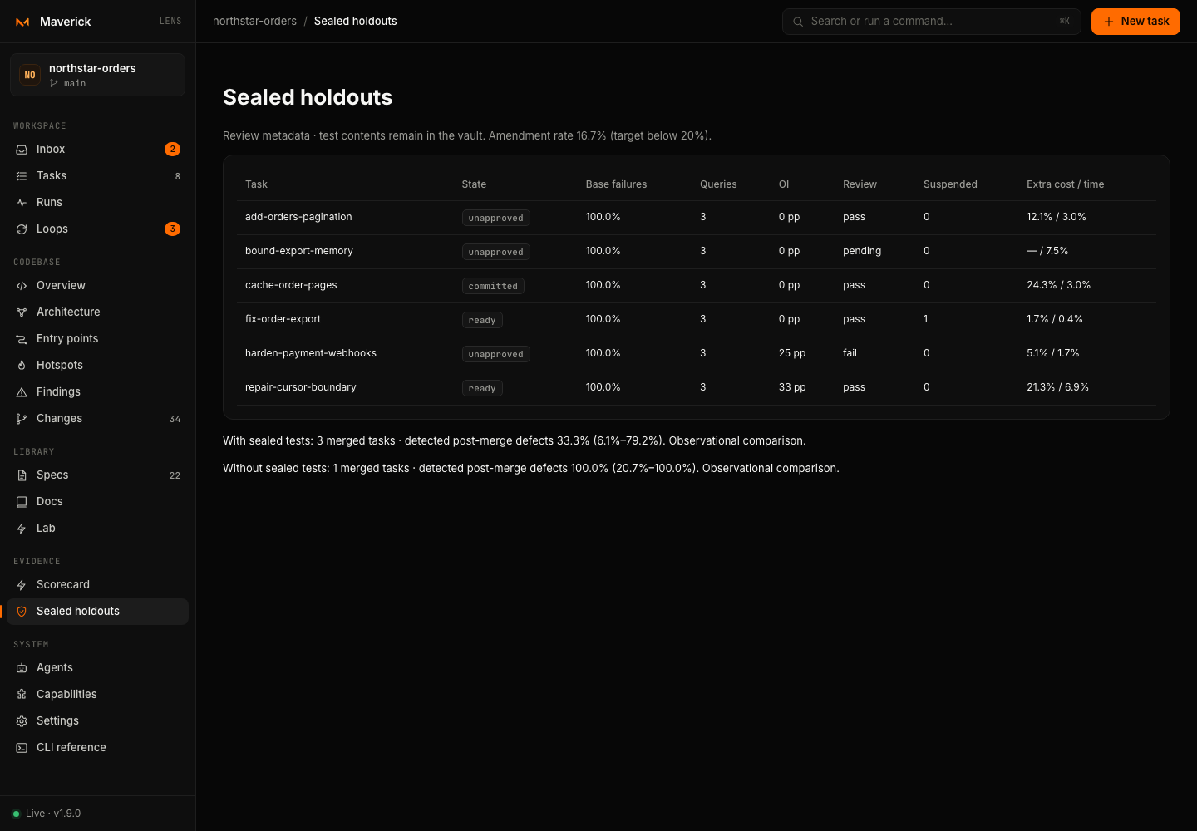Open the Lab bolt icon
This screenshot has width=1197, height=831.
coord(22,529)
